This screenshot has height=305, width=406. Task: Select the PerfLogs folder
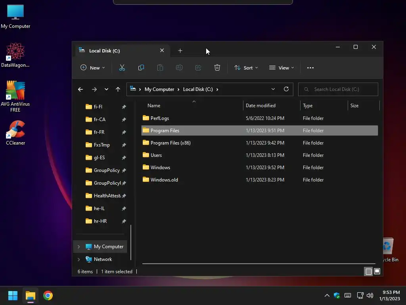(x=259, y=118)
